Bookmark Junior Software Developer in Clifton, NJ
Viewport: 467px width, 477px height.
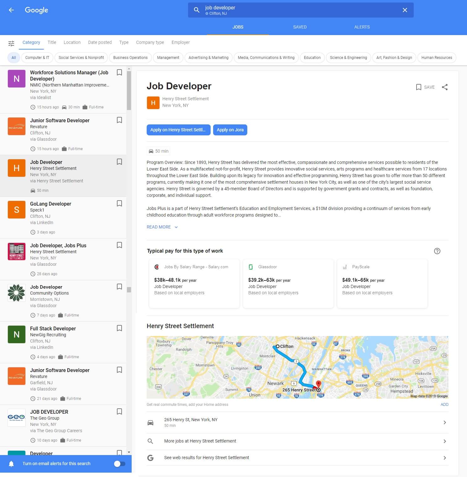119,120
